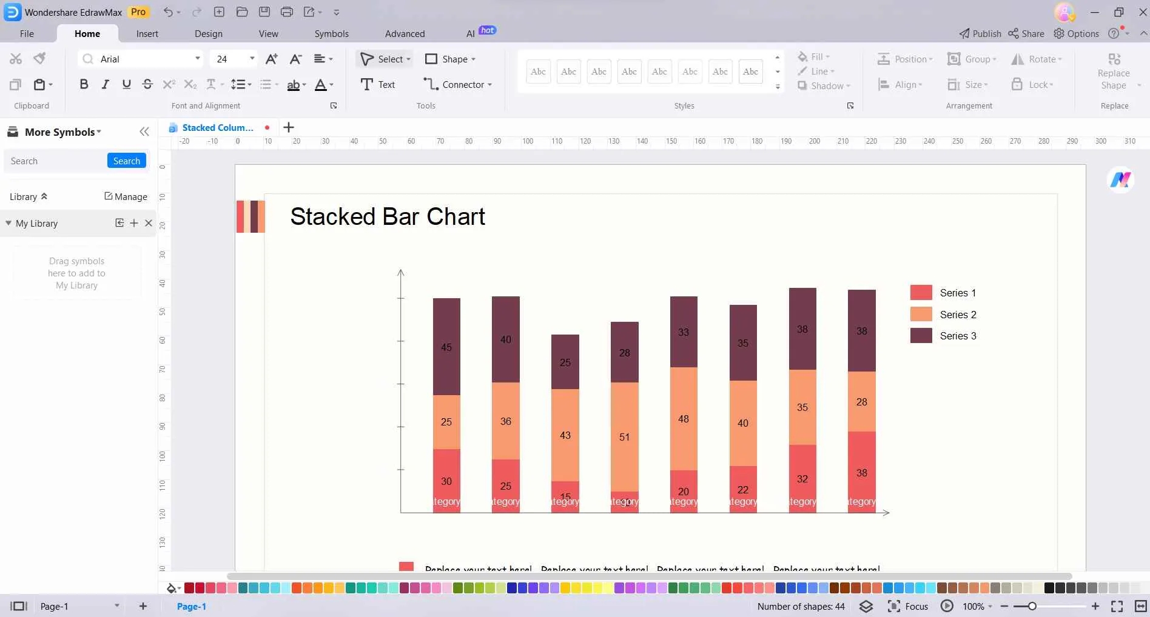Collapse the More Symbols sidebar
This screenshot has height=617, width=1150.
(x=144, y=132)
